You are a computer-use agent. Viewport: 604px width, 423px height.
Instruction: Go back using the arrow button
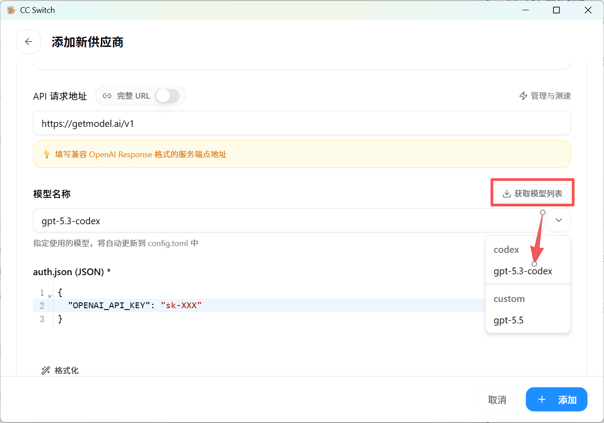pos(29,42)
